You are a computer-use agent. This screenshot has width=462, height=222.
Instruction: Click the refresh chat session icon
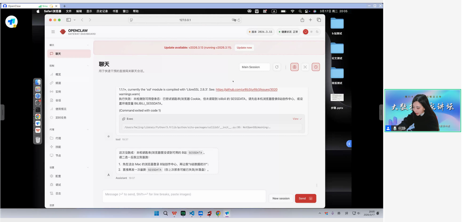coord(277,67)
